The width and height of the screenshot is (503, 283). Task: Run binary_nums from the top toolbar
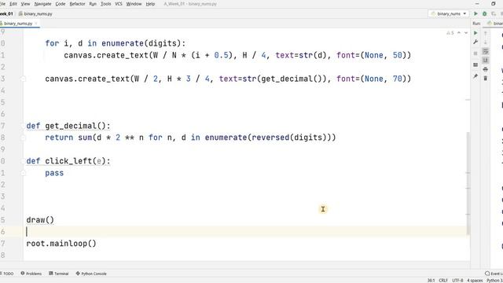point(475,14)
